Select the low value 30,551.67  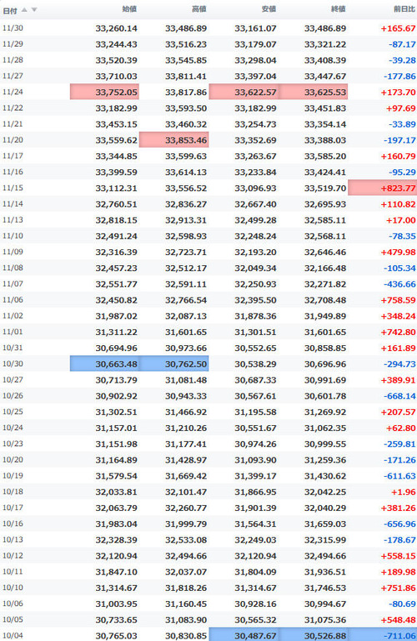pos(255,428)
